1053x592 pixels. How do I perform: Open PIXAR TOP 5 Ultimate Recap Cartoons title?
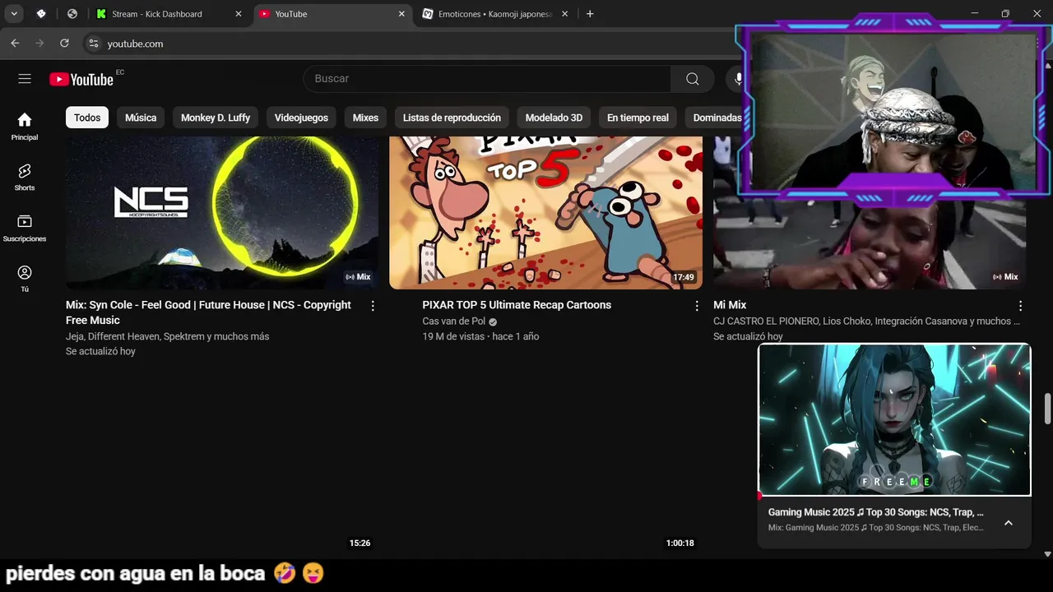pos(517,305)
